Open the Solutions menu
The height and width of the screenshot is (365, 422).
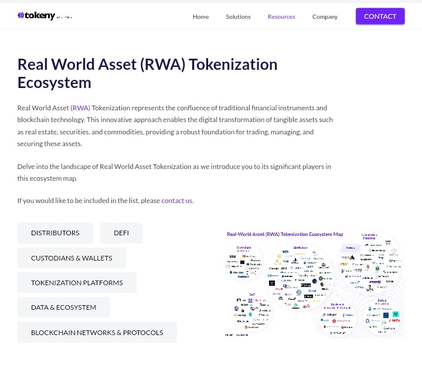click(238, 16)
